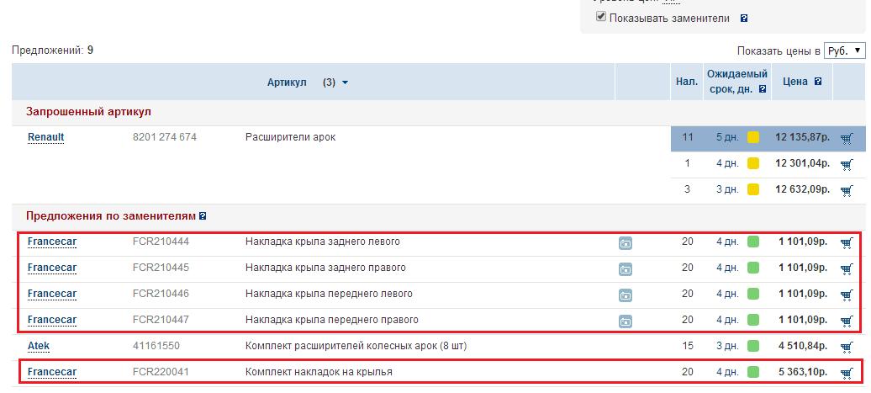871x393 pixels.
Task: Open Francecar link for FCR210446
Action: click(52, 294)
